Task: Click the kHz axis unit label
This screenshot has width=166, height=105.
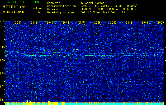Action: 2,21
